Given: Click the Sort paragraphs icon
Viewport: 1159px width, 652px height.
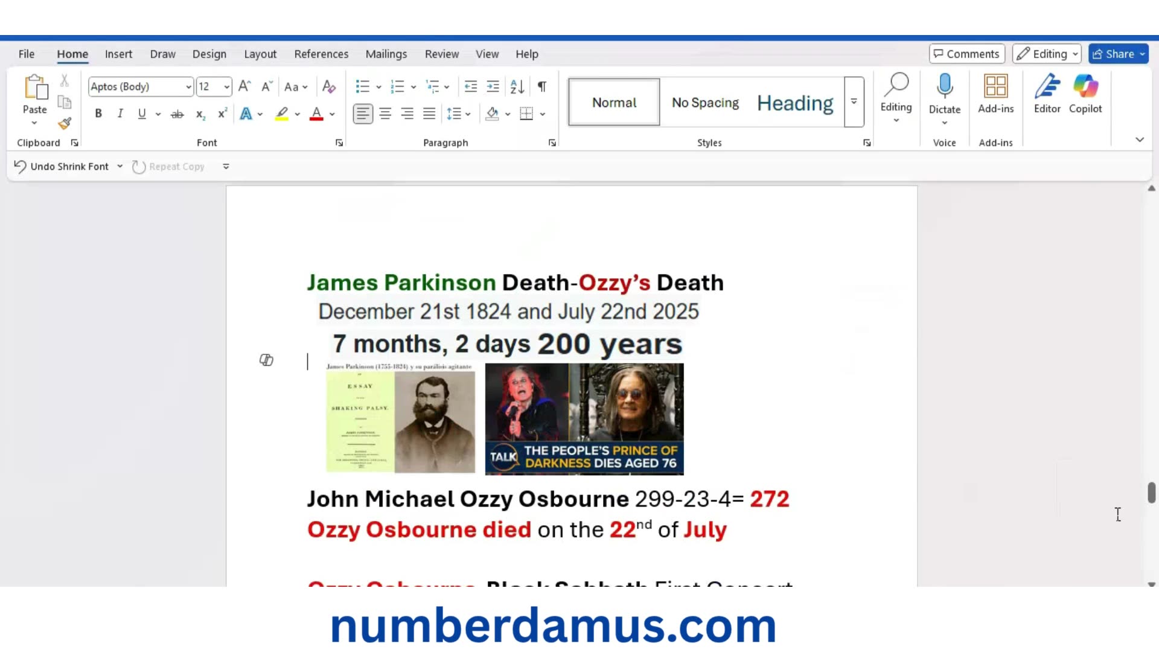Looking at the screenshot, I should [517, 87].
